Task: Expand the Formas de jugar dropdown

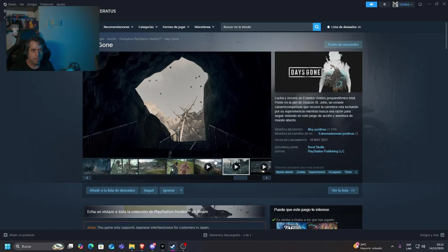Action: tap(176, 27)
